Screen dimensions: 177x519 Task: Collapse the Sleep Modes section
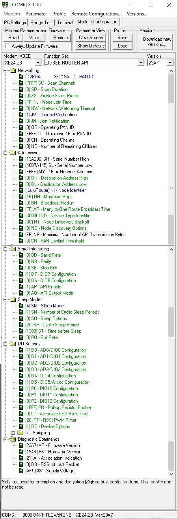[6, 299]
